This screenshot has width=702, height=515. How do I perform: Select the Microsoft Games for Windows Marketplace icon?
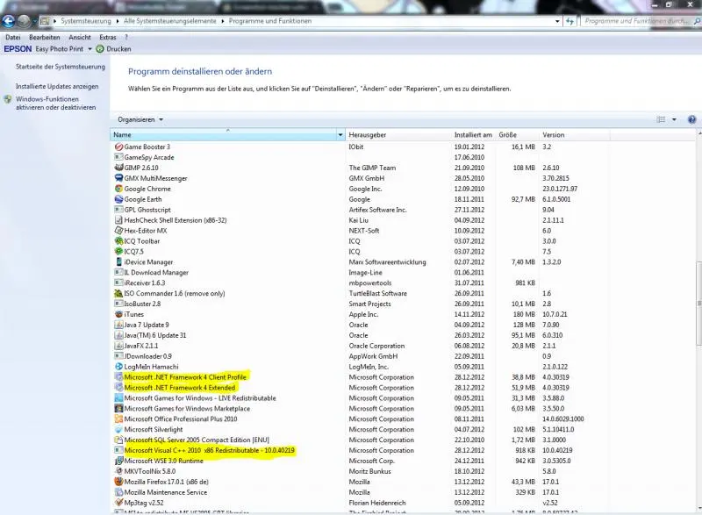pos(118,409)
